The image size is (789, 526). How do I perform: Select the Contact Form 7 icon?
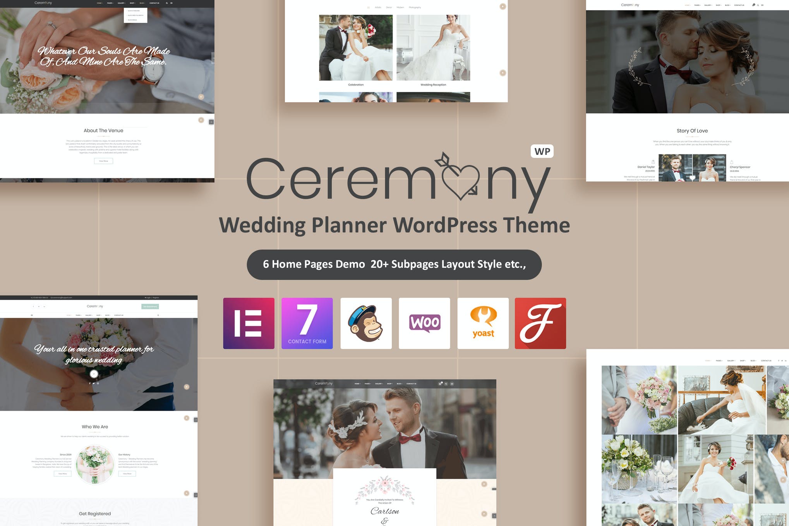(x=308, y=323)
